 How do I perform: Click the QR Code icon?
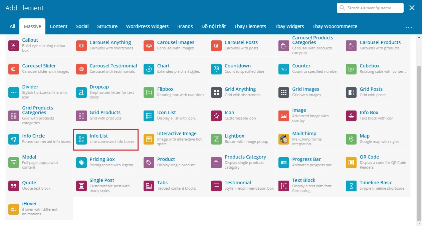[x=351, y=163]
